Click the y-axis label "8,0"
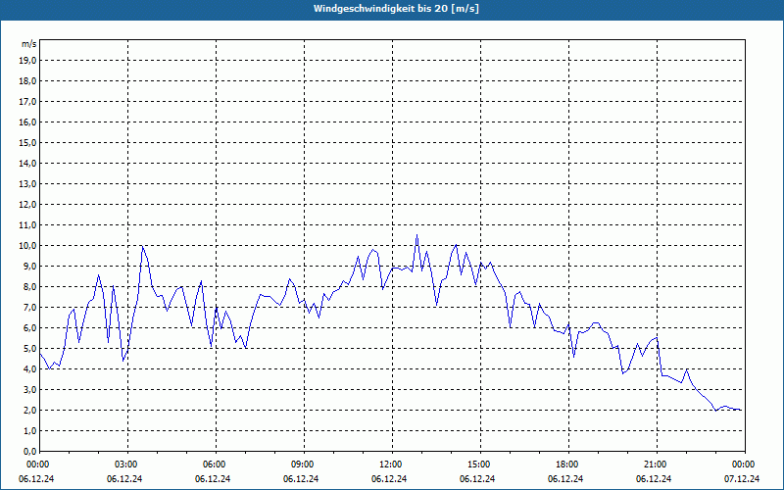This screenshot has width=784, height=490. click(x=30, y=286)
